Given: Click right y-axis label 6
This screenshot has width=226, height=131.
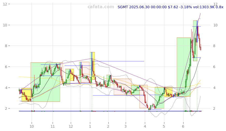Looking at the screenshot, I should click(x=214, y=67).
